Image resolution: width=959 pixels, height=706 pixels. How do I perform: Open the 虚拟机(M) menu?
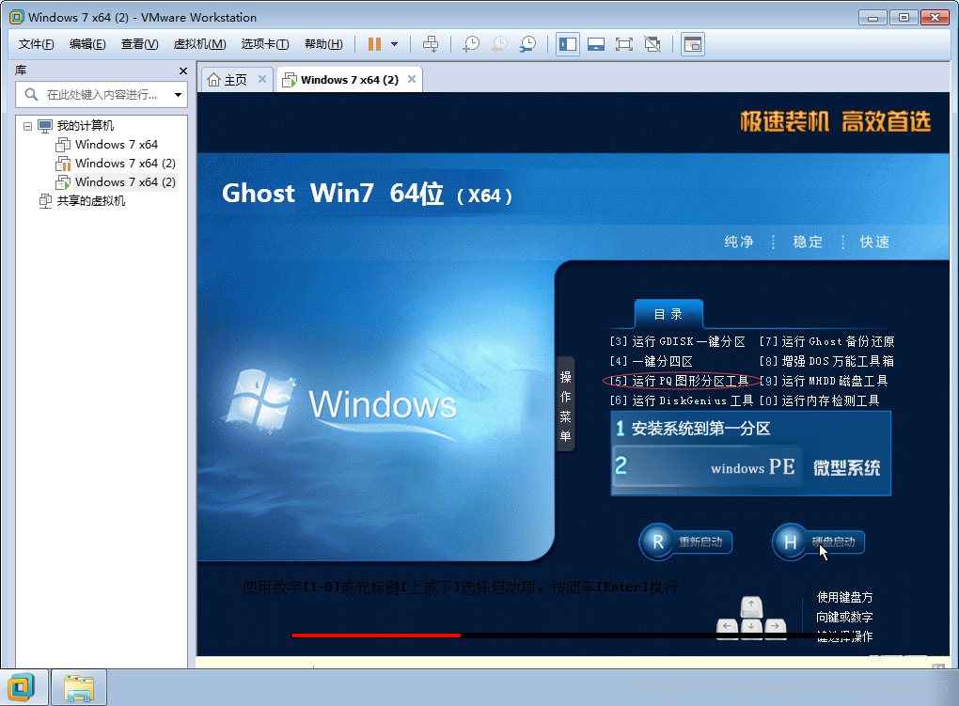[200, 44]
